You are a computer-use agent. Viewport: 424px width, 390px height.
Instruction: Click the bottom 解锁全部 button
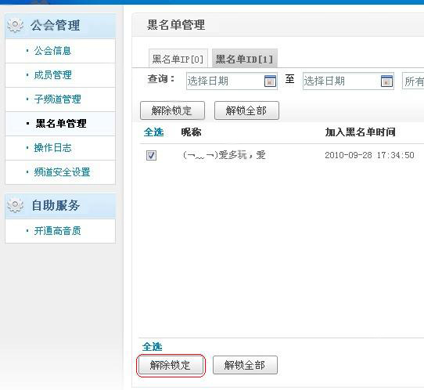(x=245, y=365)
